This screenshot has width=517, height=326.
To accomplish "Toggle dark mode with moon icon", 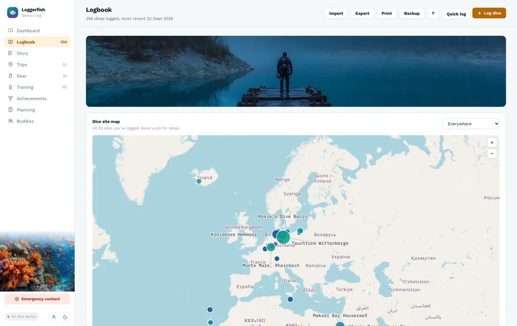I will pyautogui.click(x=65, y=317).
